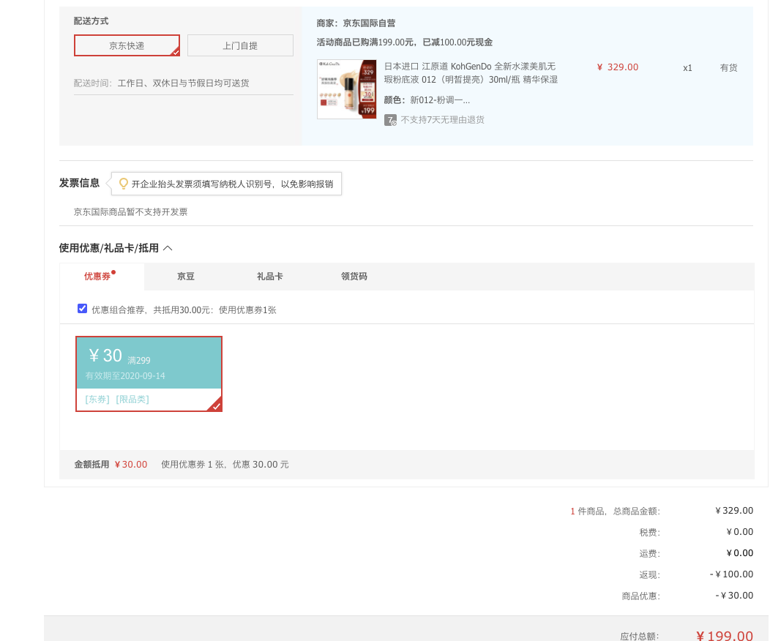Click 金额抵用 ¥30.00 amount
Screen dimensions: 781x641
point(131,465)
